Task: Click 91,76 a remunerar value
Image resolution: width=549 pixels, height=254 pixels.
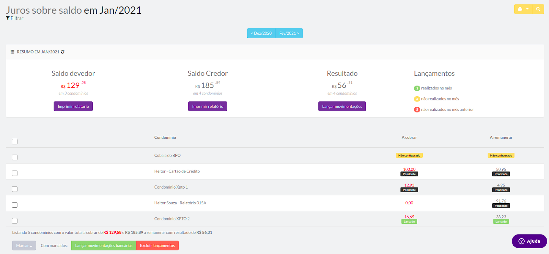Action: tap(501, 201)
